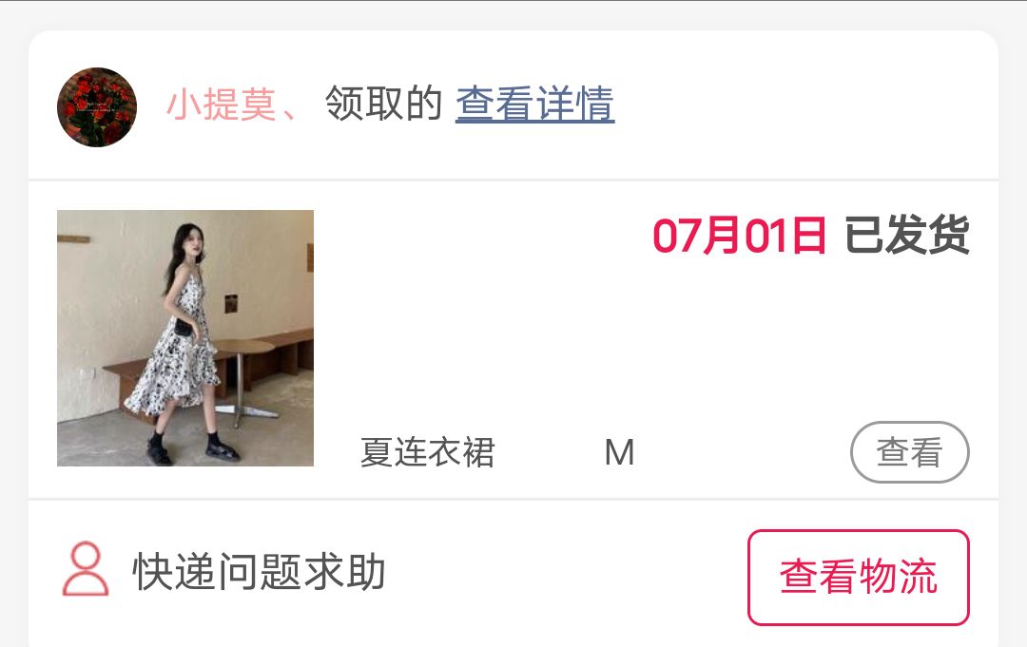Screen dimensions: 1027x647
Task: Click the small frame on photo wall
Action: [231, 304]
